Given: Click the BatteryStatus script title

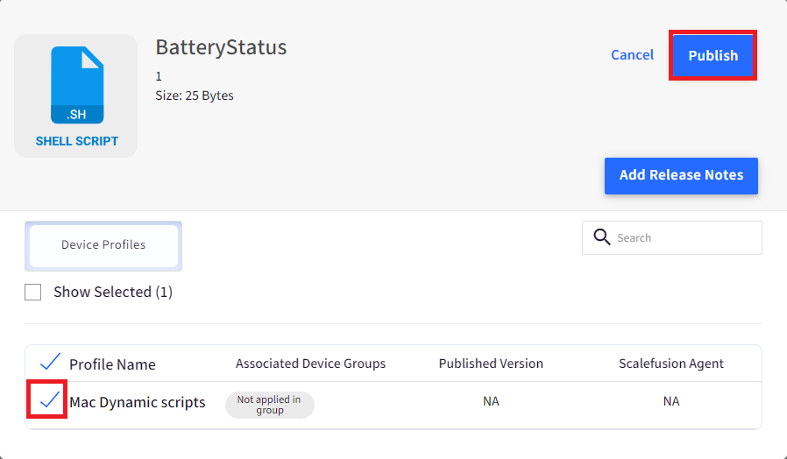Looking at the screenshot, I should tap(221, 47).
